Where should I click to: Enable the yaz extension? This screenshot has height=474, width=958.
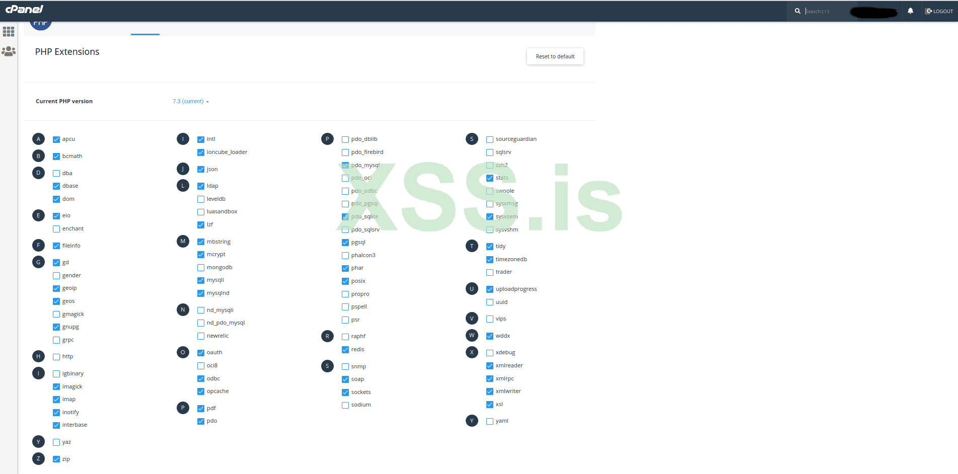[56, 442]
